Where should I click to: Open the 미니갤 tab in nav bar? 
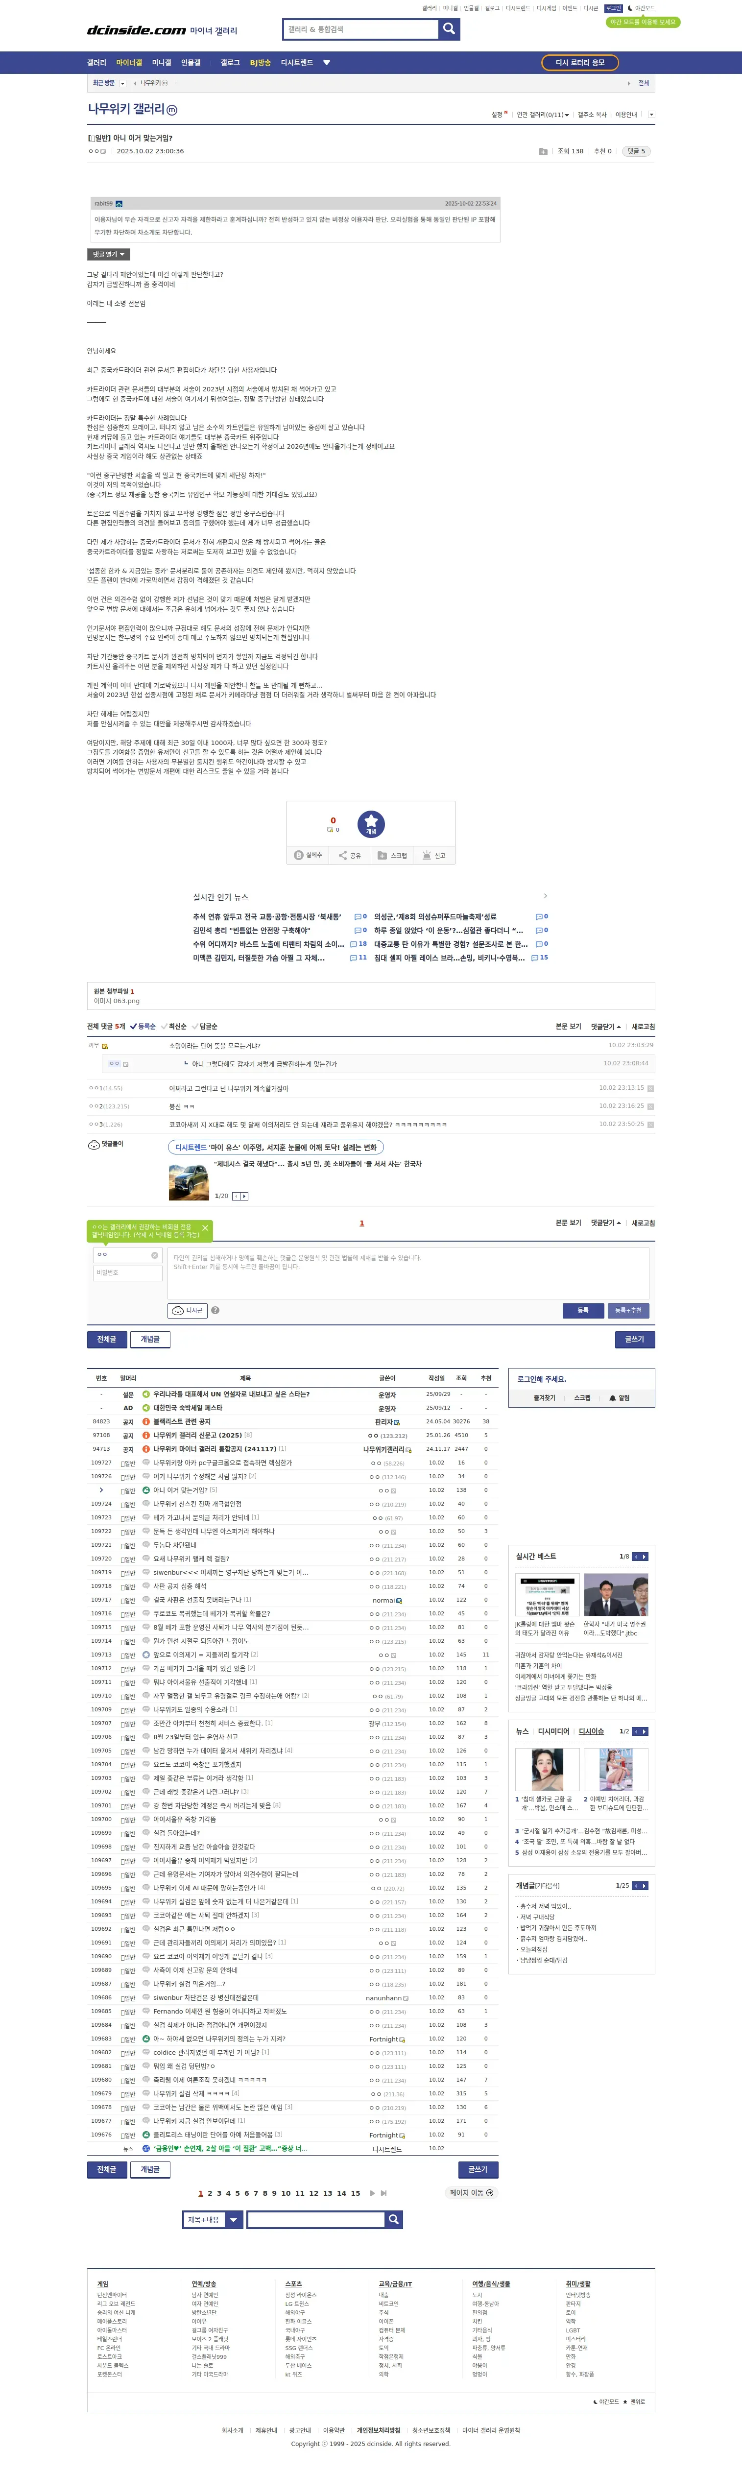[x=161, y=62]
